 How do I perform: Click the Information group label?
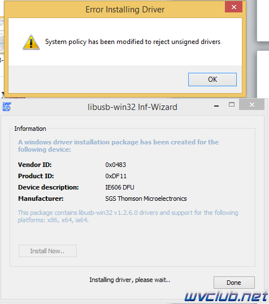click(30, 129)
